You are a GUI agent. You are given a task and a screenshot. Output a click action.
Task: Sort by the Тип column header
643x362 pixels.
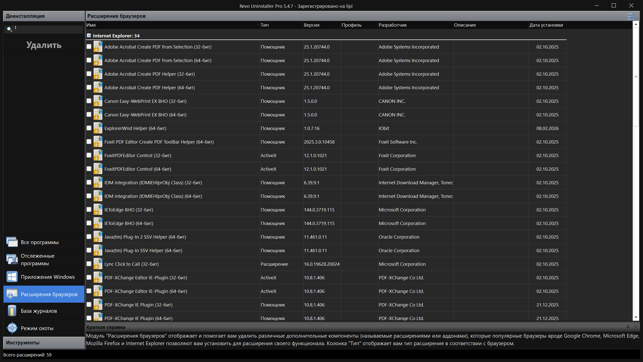click(281, 25)
